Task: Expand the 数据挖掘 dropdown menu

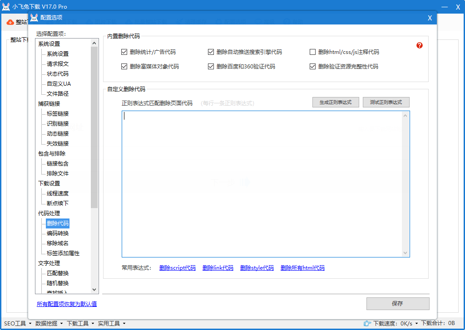Action: coord(49,323)
